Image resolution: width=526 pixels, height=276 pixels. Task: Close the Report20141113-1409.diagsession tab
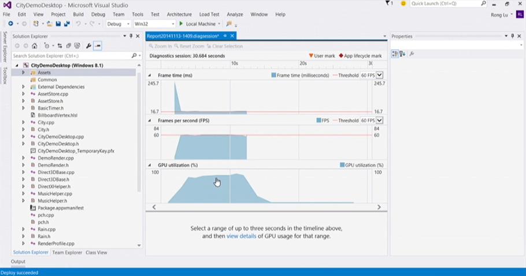pyautogui.click(x=232, y=36)
